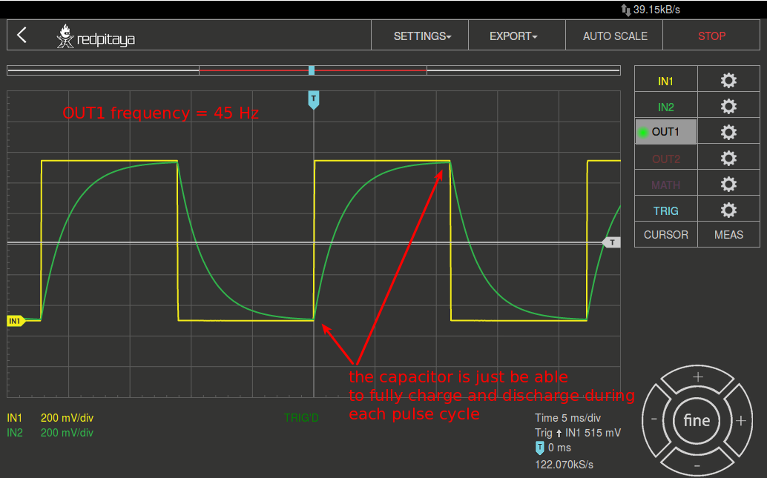The height and width of the screenshot is (478, 767).
Task: Open OUT1 settings gear
Action: click(x=728, y=132)
